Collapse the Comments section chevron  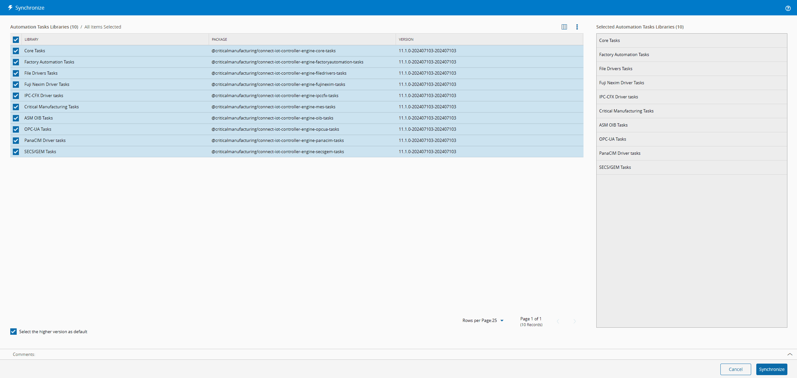790,354
